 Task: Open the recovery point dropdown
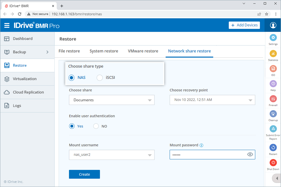212,100
